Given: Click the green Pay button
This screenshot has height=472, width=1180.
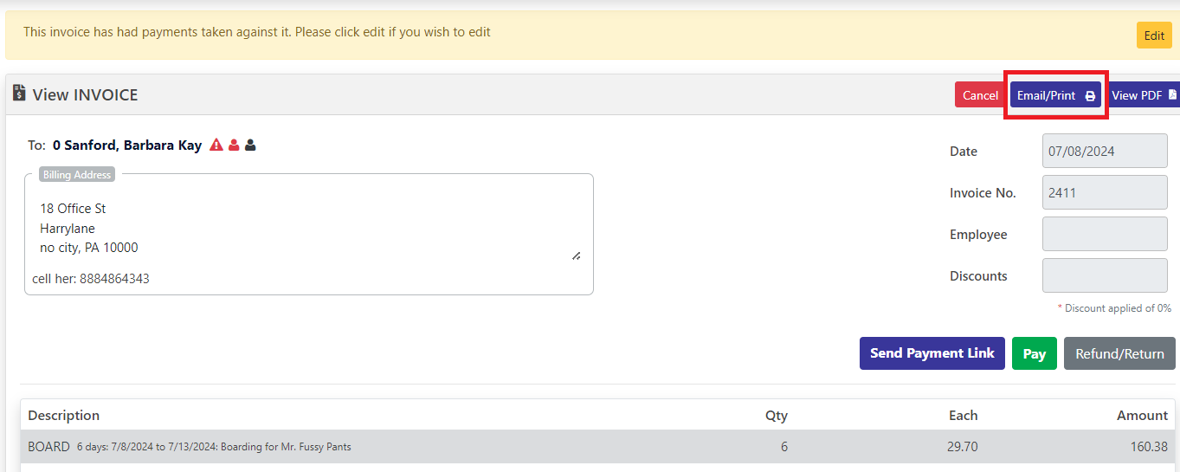Looking at the screenshot, I should [1034, 353].
